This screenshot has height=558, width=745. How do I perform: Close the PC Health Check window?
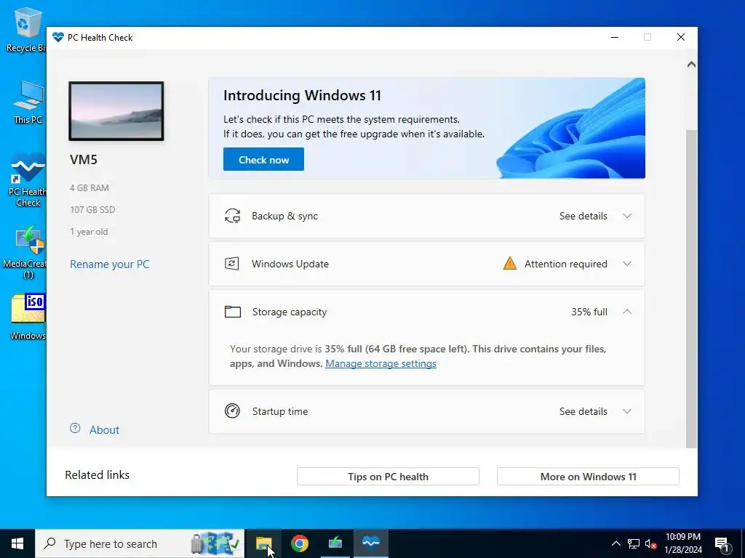pos(681,38)
